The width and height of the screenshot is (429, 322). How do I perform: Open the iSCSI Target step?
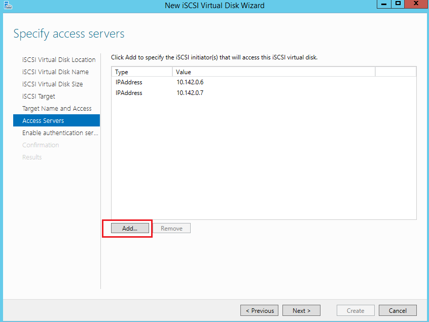coord(39,96)
